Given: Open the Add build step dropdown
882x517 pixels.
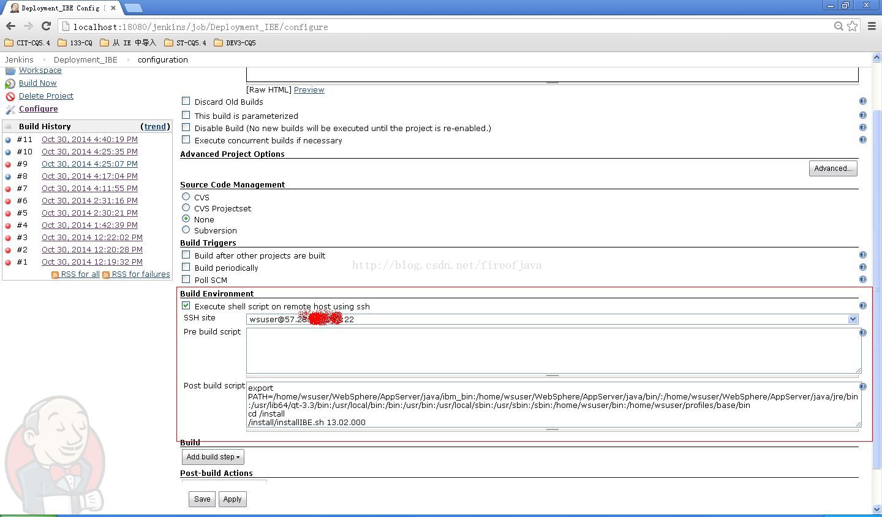Looking at the screenshot, I should point(213,457).
